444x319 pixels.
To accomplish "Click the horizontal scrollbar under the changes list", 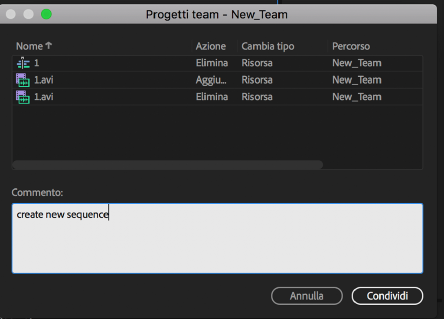I will coord(167,165).
